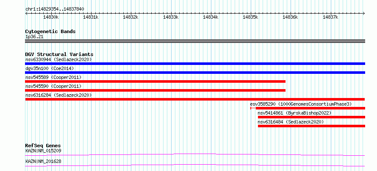Click the nsv545590 (Cooper2011) label
The height and width of the screenshot is (171, 377).
53,86
